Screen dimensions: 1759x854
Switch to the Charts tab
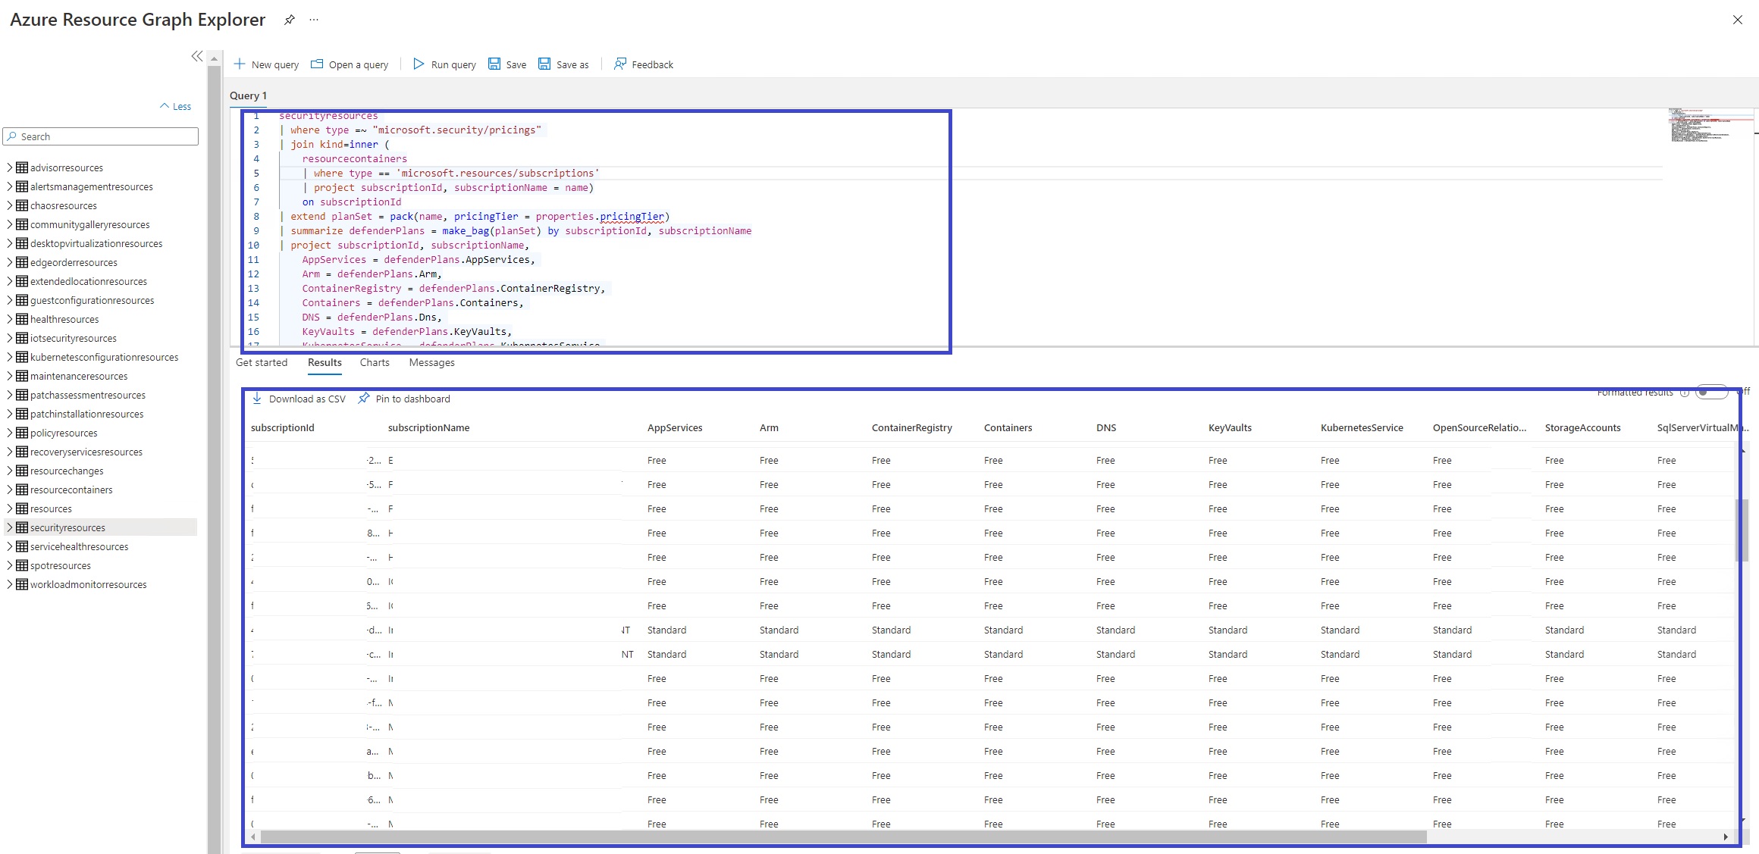click(x=375, y=363)
